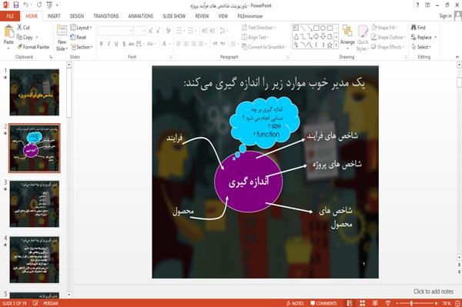
Task: Toggle Bold formatting button
Action: click(x=102, y=44)
